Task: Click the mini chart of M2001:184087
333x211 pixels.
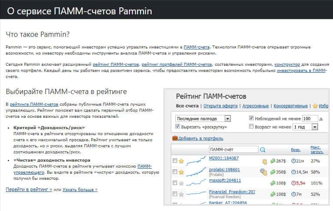Action: pyautogui.click(x=196, y=161)
